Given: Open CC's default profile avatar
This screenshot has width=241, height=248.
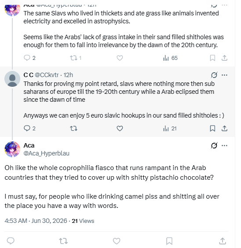Looking at the screenshot, I should [x=12, y=79].
